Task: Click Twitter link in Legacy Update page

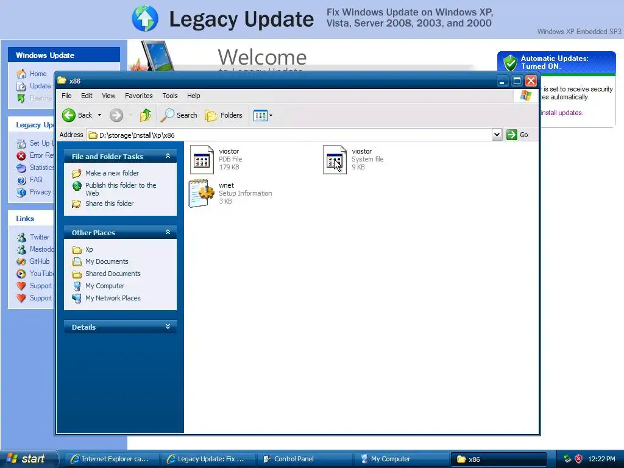Action: pos(40,237)
